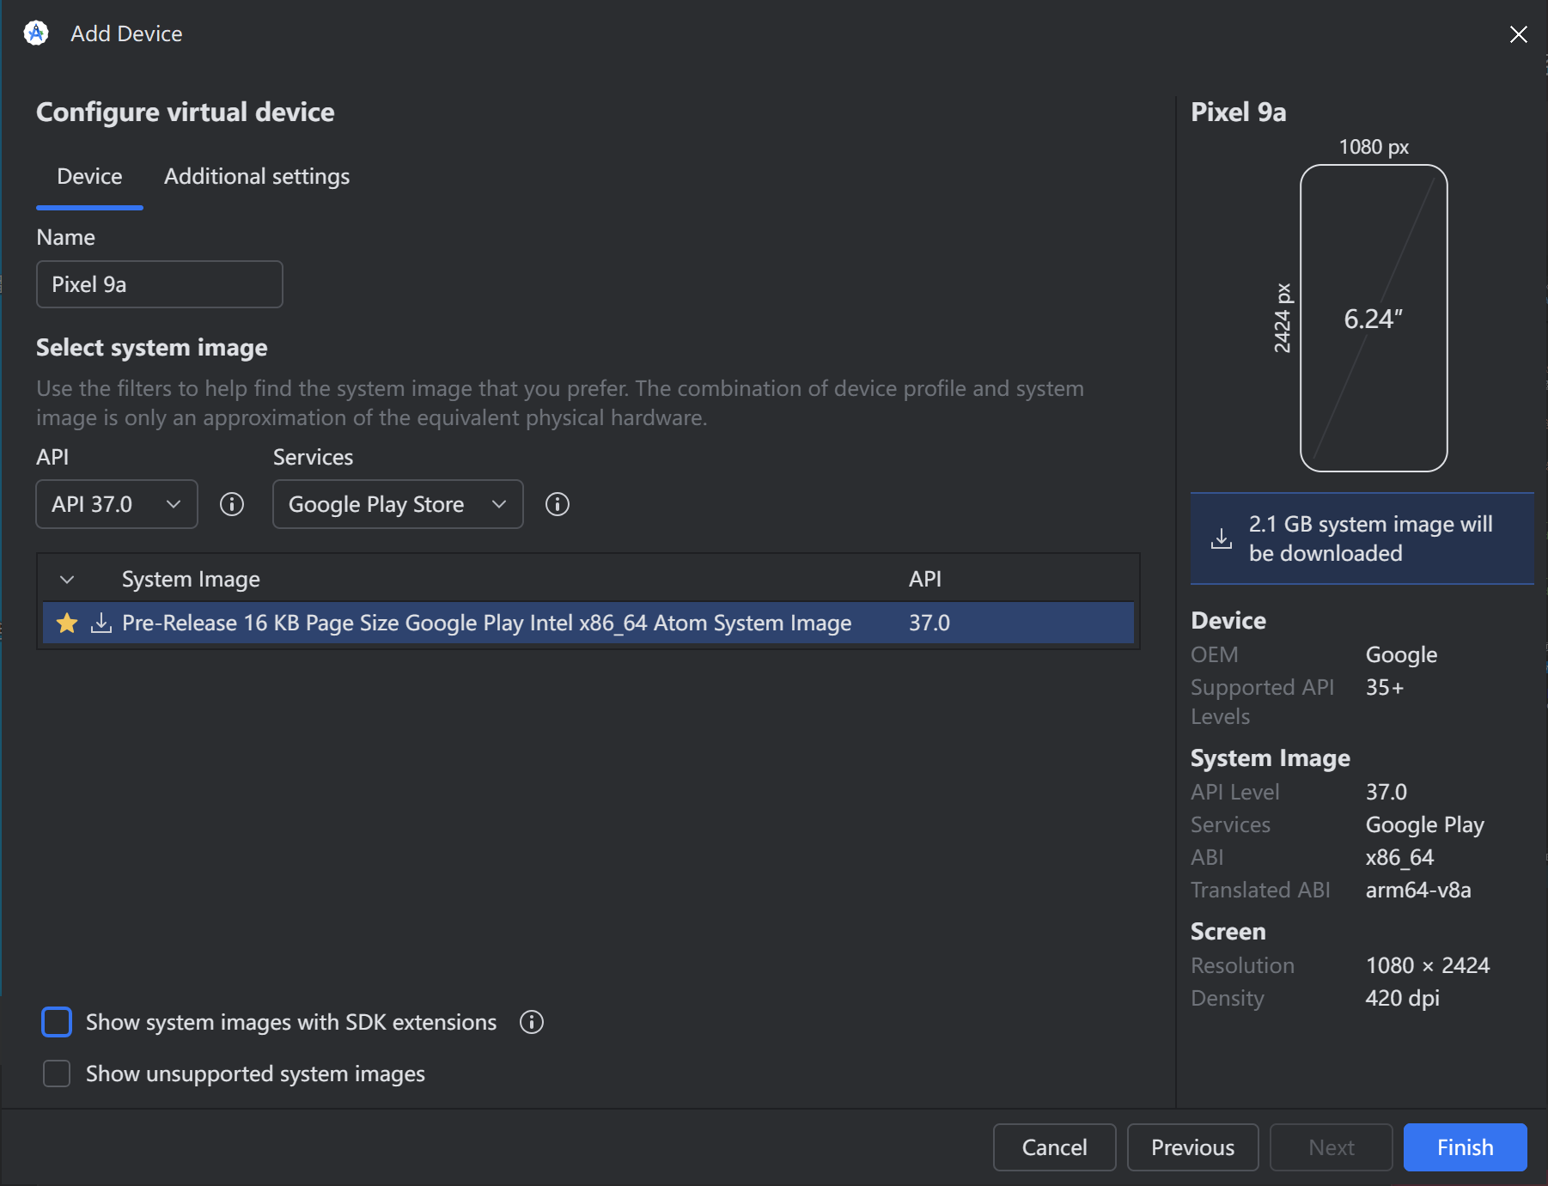
Task: Click the Select system image heading
Action: 152,348
